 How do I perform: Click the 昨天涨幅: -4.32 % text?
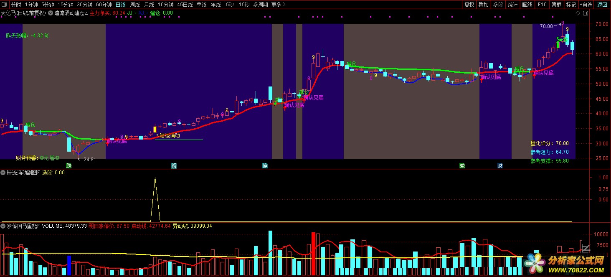[x=27, y=36]
